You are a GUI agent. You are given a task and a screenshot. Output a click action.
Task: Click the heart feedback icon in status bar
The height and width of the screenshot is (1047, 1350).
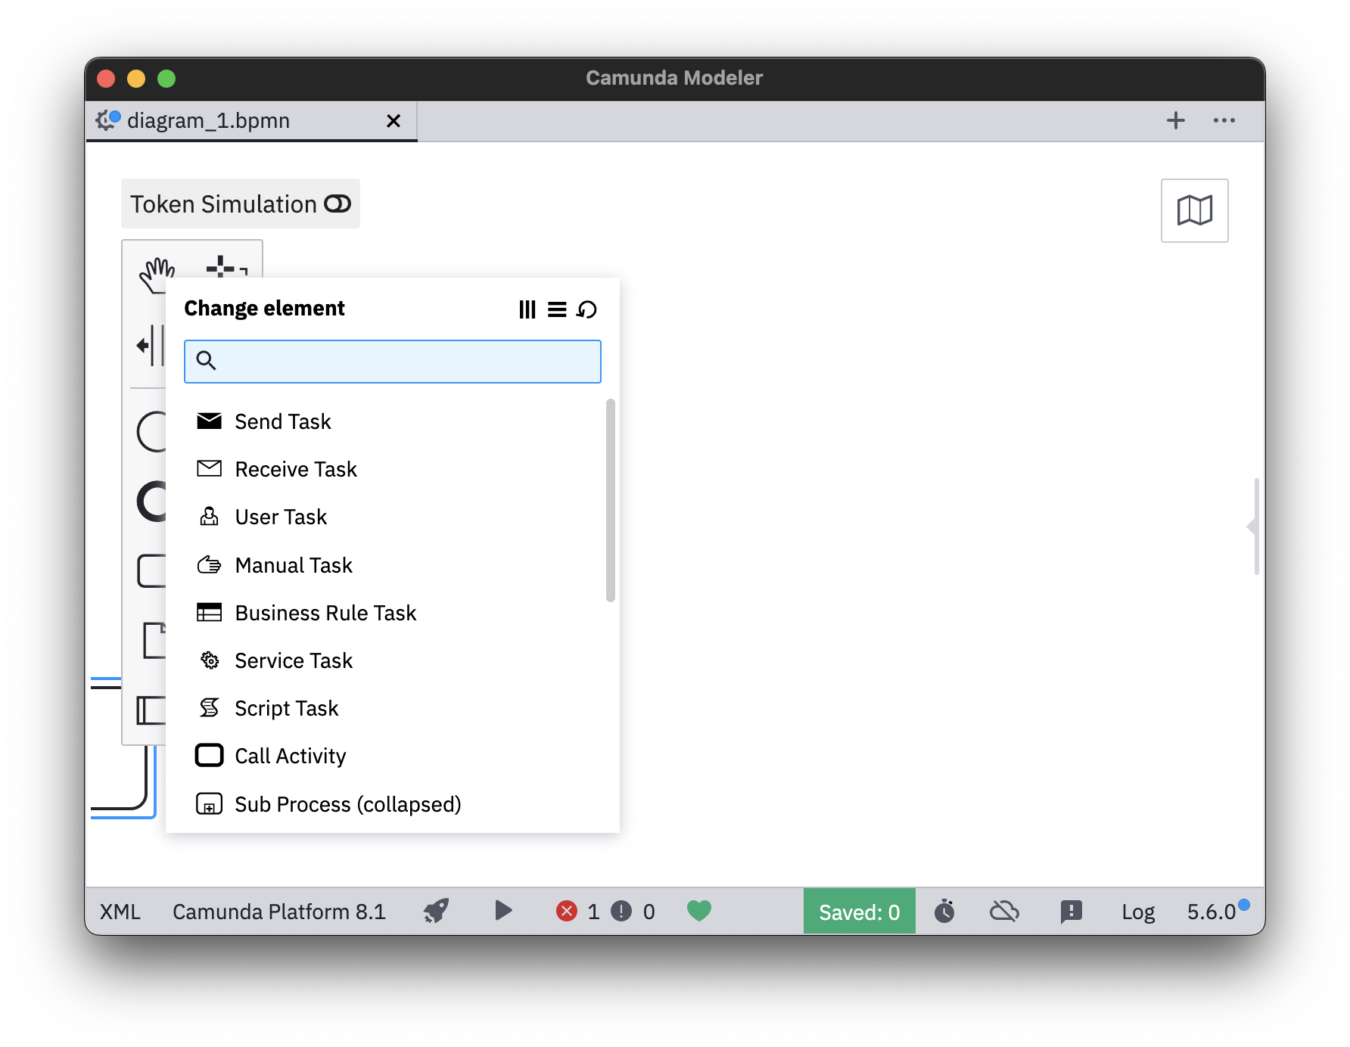(x=698, y=911)
